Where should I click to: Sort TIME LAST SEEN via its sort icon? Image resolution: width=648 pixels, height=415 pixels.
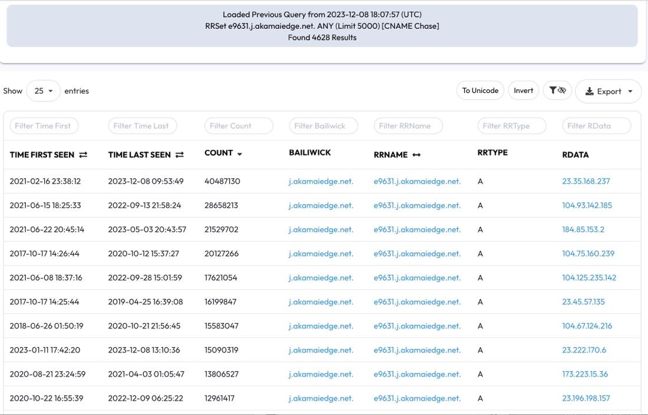tap(179, 154)
